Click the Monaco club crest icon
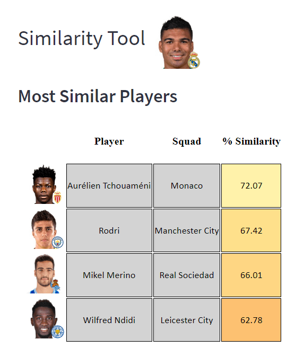 pyautogui.click(x=57, y=197)
